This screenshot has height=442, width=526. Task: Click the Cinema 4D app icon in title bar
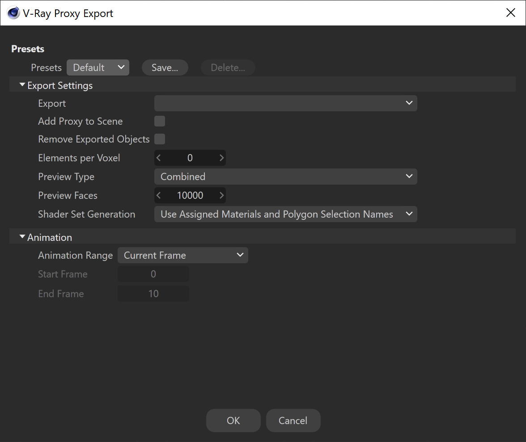(x=13, y=13)
